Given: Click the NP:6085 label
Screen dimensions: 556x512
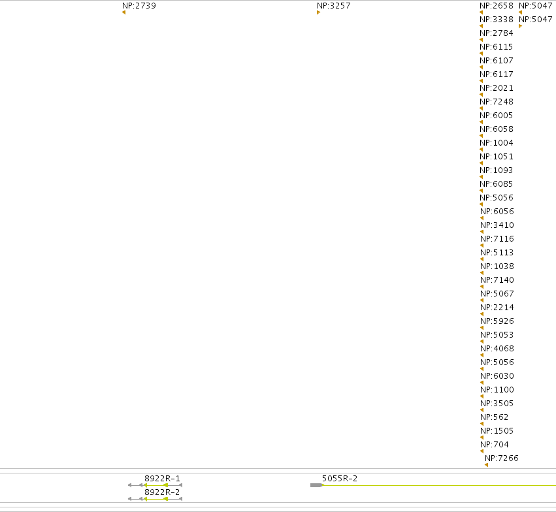Looking at the screenshot, I should 497,184.
